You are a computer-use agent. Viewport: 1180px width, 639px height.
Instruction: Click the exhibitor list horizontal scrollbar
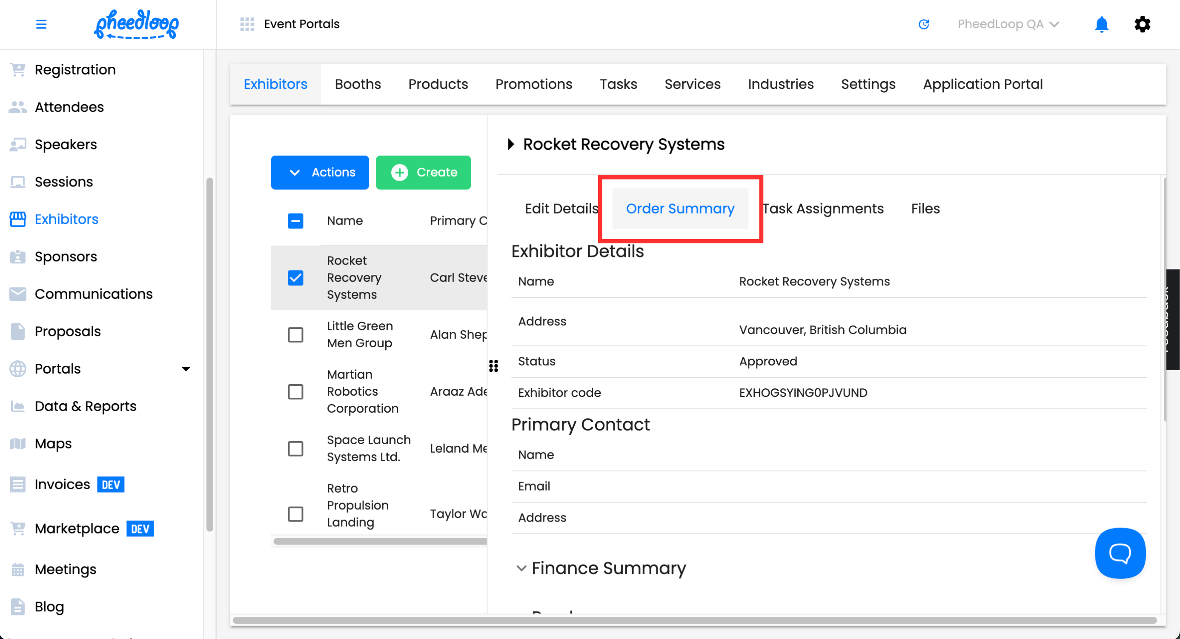379,541
